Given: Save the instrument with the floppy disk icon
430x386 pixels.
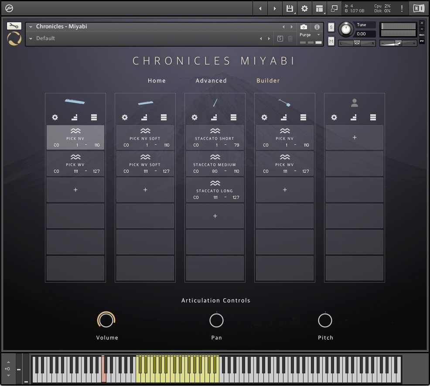Looking at the screenshot, I should click(x=290, y=8).
